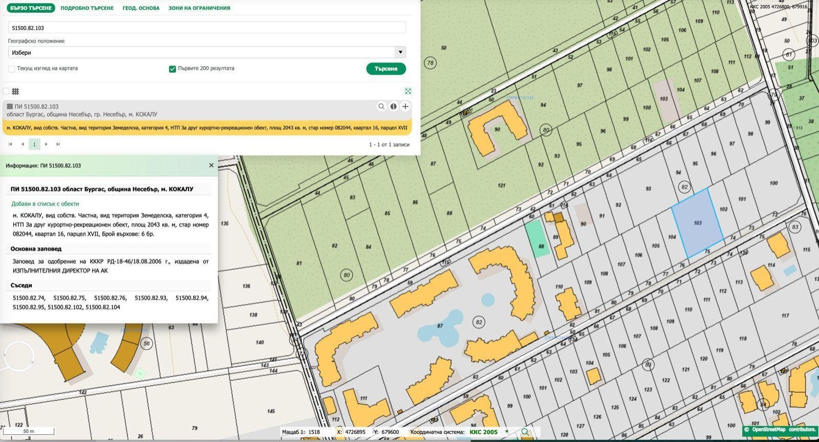Close the parcel information popup
This screenshot has height=442, width=819.
211,165
